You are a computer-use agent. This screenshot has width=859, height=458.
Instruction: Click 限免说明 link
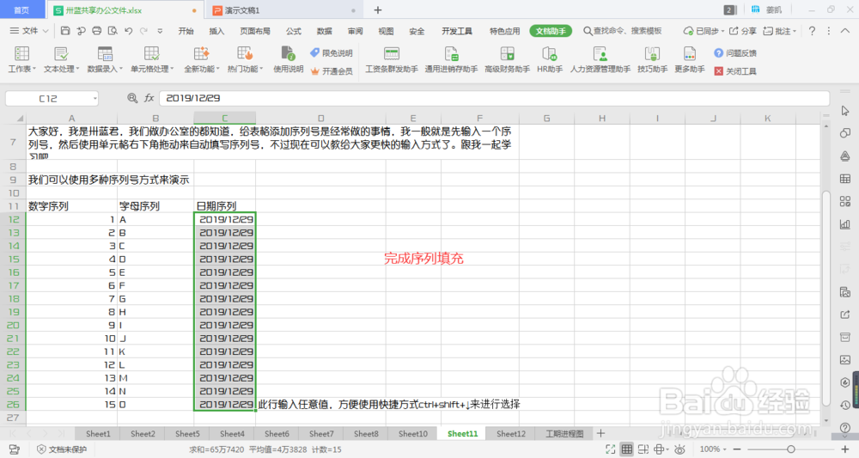point(332,53)
